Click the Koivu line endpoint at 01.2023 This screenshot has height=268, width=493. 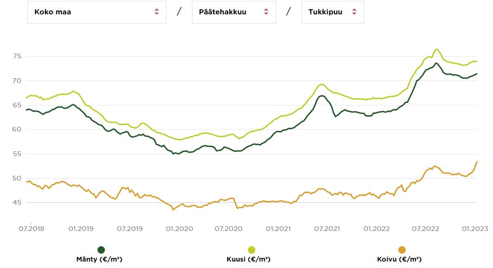(477, 162)
